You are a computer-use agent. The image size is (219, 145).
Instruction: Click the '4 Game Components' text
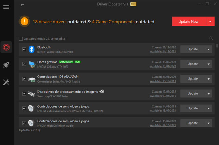113,22
